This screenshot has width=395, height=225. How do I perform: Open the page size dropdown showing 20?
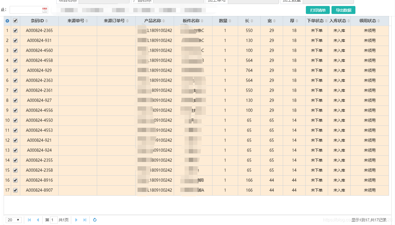click(x=14, y=220)
